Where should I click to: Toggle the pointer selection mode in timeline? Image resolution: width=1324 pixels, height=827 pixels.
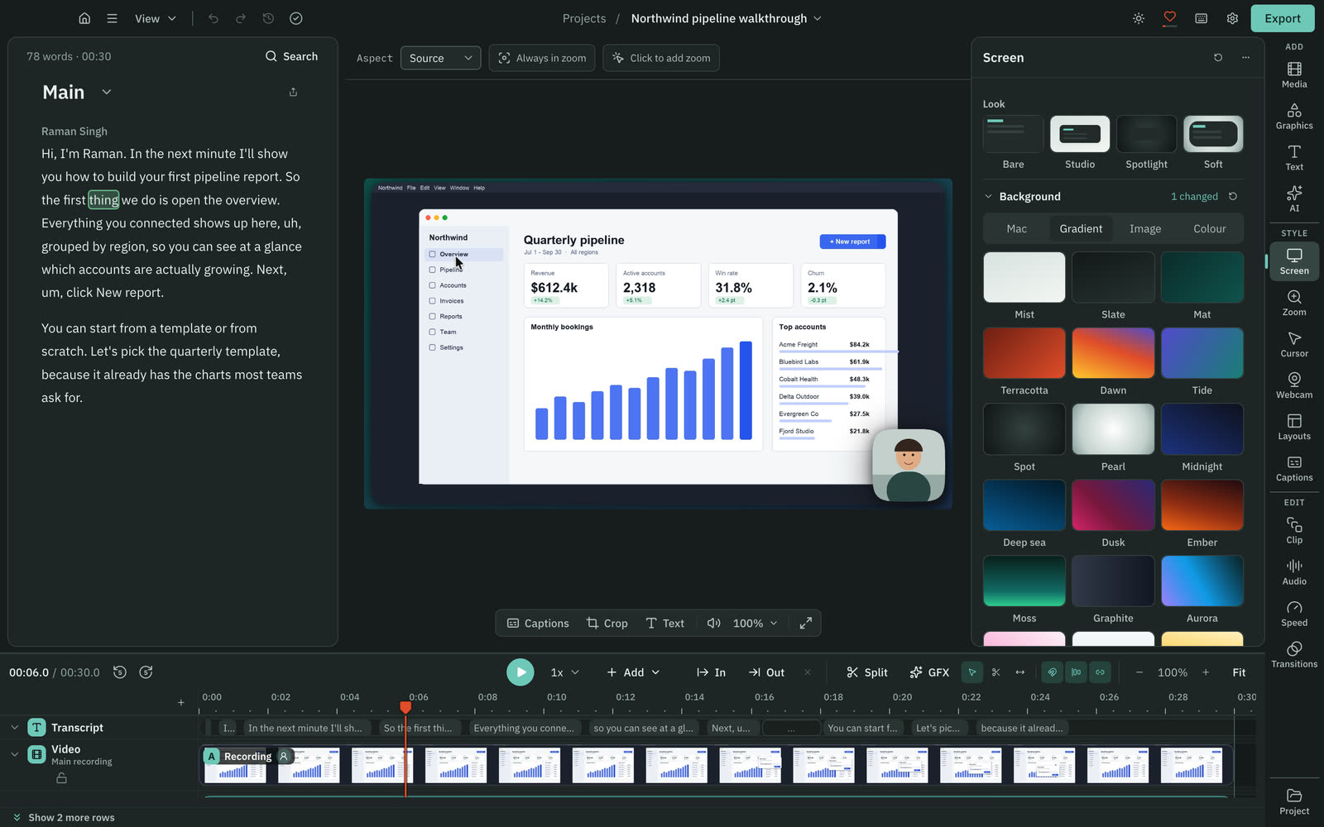pos(972,672)
